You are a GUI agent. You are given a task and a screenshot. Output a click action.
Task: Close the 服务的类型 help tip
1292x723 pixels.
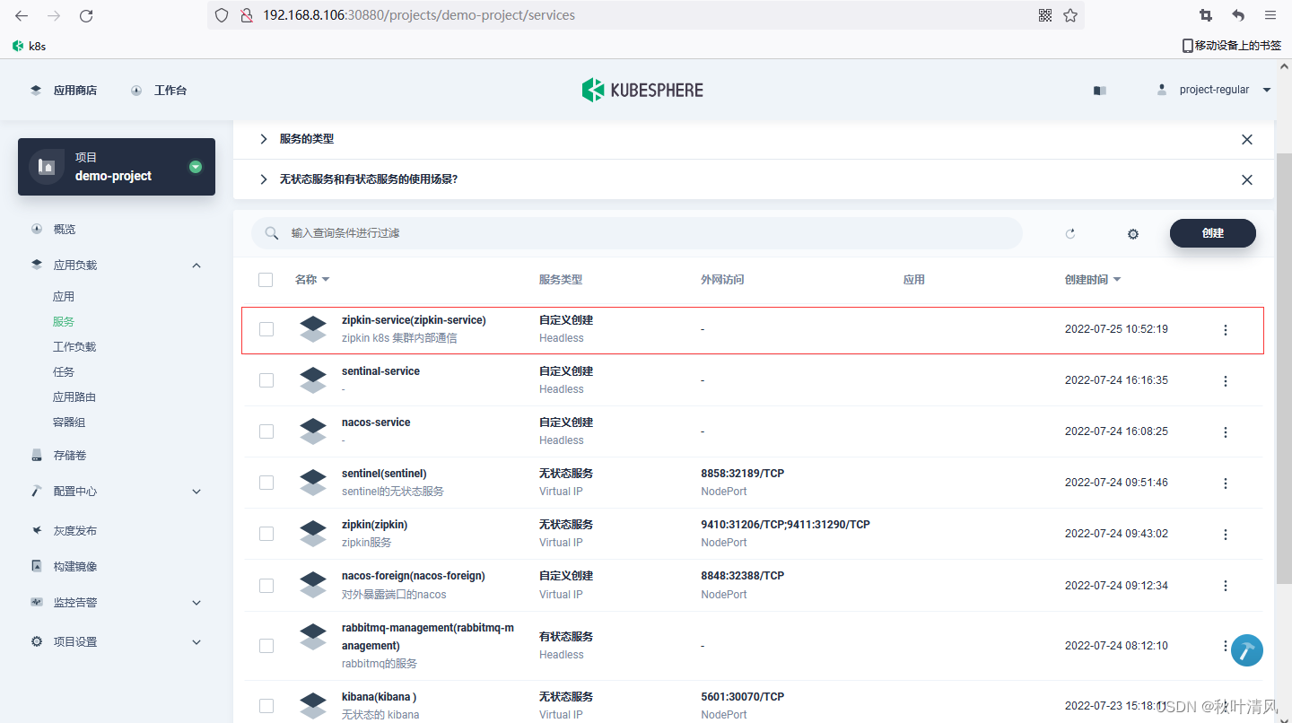point(1247,140)
